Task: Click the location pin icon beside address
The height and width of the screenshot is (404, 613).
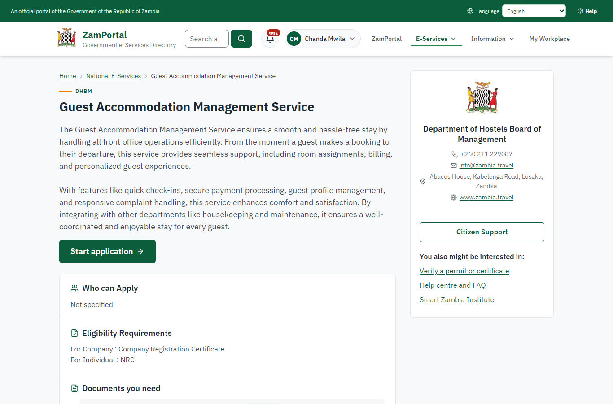Action: click(422, 181)
